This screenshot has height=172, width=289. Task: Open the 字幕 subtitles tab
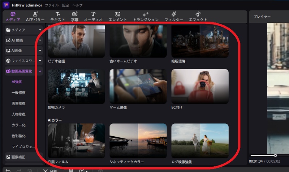click(x=75, y=17)
